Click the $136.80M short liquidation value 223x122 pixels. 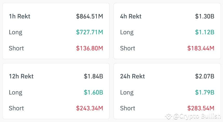tap(90, 48)
